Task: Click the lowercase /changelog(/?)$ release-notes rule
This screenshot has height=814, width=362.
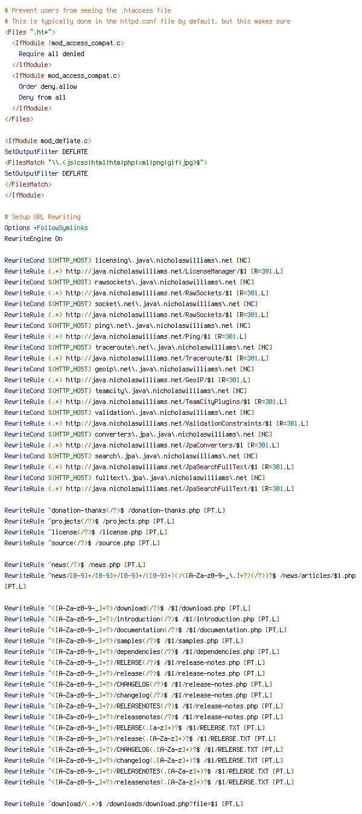Action: point(138,695)
